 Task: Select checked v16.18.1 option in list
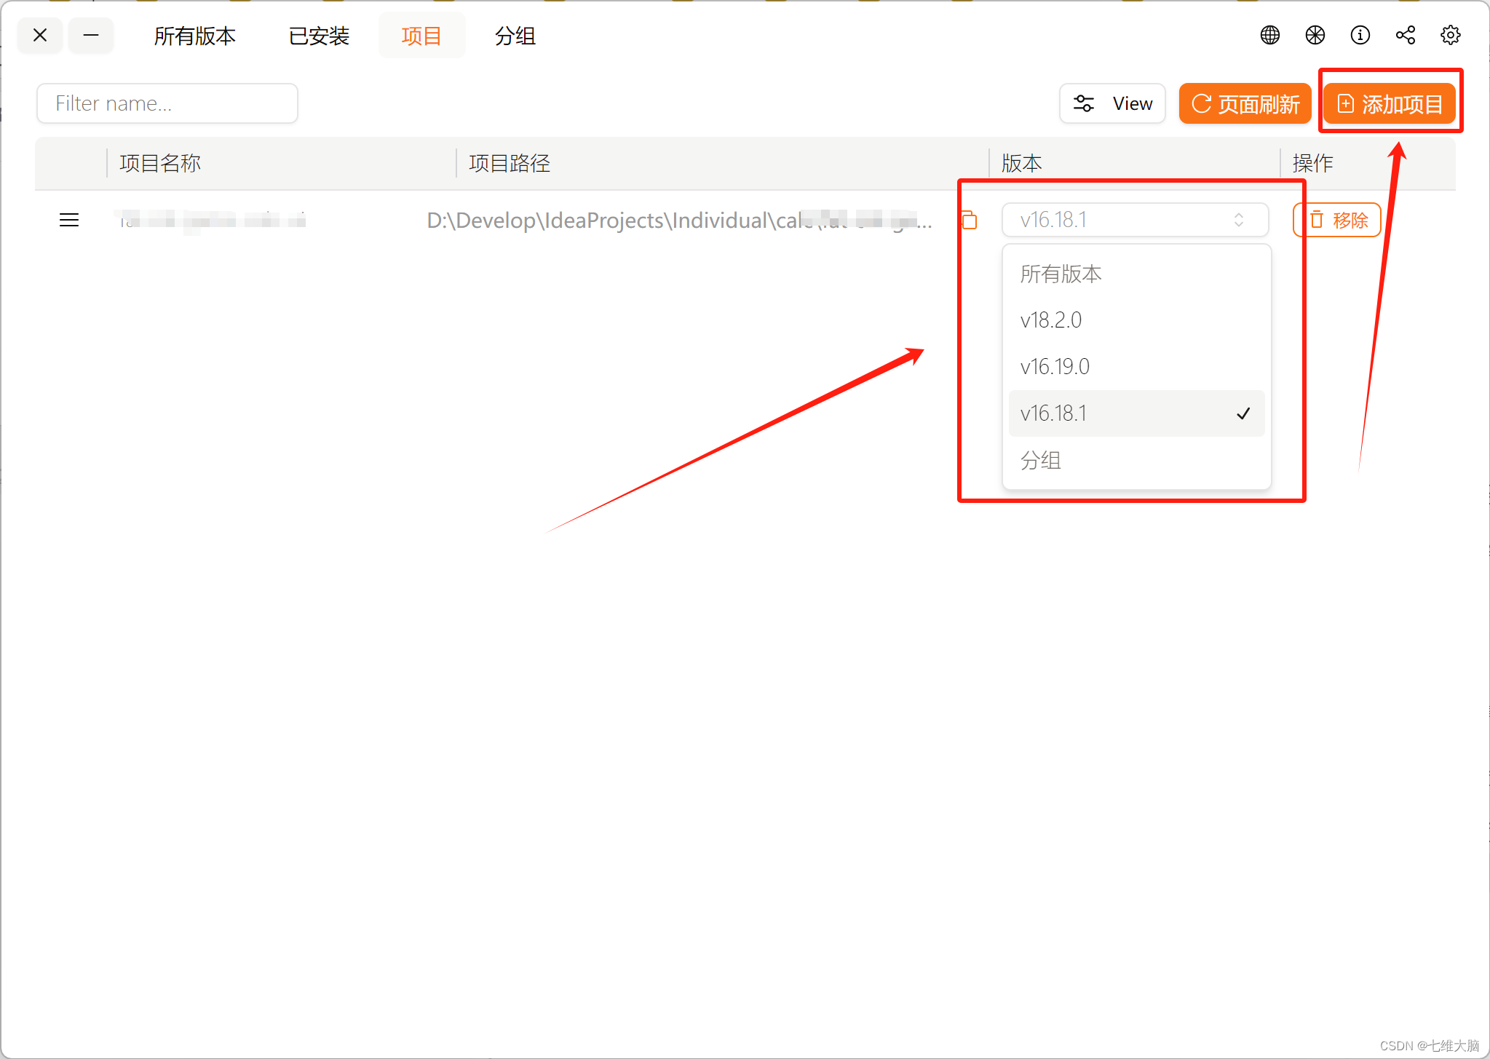(x=1137, y=413)
